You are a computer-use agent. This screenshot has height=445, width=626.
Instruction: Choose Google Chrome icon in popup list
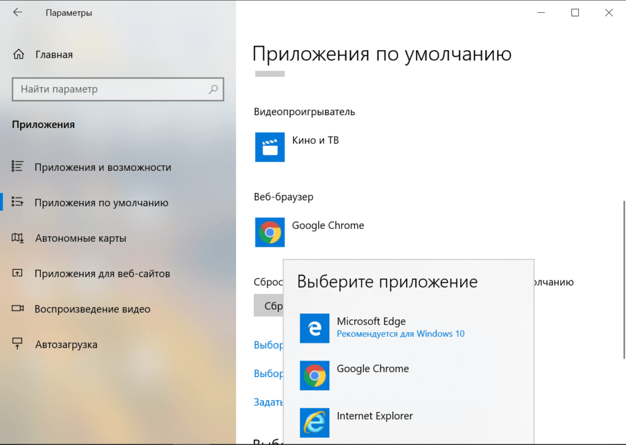tap(315, 375)
